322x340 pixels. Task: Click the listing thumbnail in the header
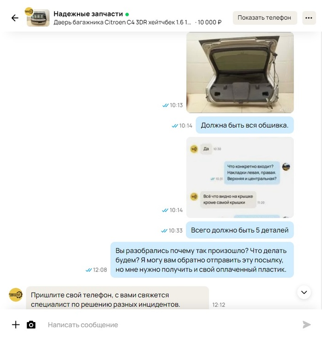click(38, 18)
